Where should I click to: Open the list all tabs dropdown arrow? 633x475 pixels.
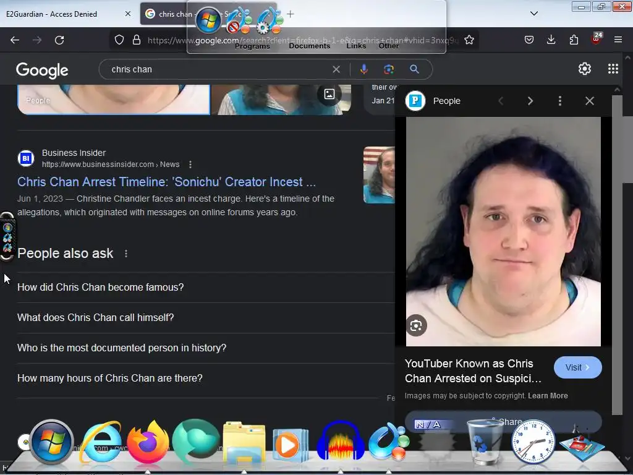pyautogui.click(x=534, y=14)
